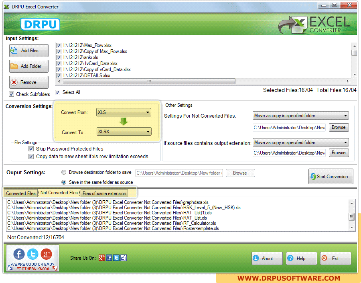The height and width of the screenshot is (283, 361).
Task: Open source files contains output extension dropdown
Action: 301,143
